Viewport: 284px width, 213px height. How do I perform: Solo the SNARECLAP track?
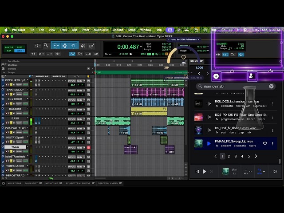click(11, 94)
